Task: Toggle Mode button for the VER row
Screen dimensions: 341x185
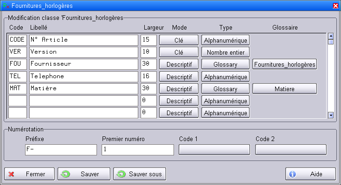Action: click(x=179, y=52)
